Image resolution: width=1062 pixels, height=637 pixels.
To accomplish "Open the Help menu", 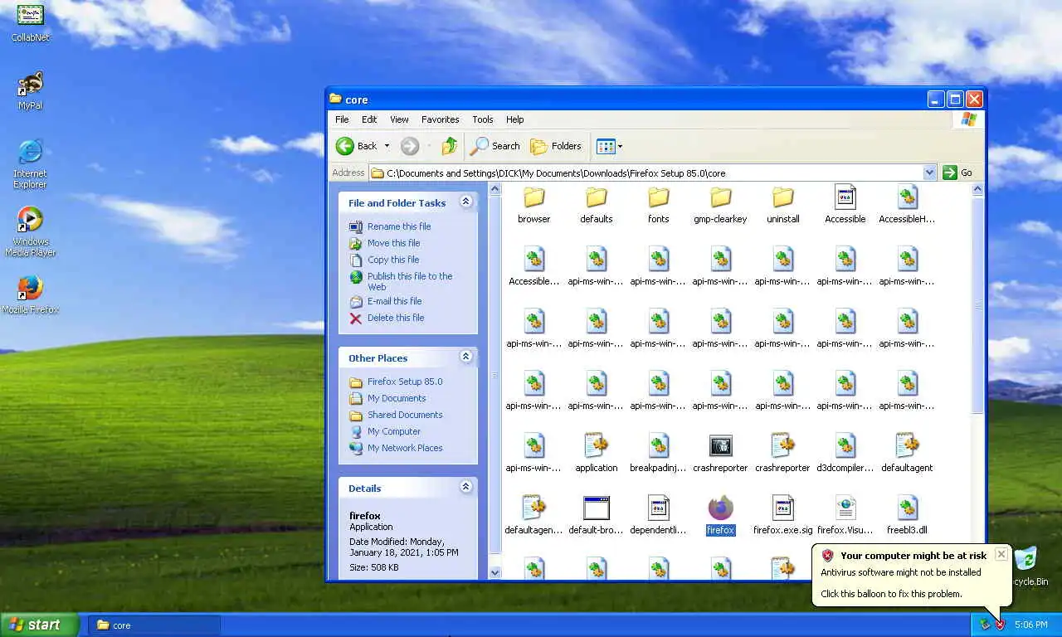I will [x=514, y=119].
